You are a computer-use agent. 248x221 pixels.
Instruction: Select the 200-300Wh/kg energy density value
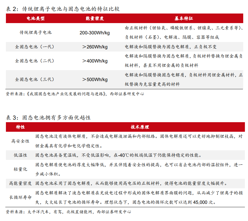click(95, 33)
